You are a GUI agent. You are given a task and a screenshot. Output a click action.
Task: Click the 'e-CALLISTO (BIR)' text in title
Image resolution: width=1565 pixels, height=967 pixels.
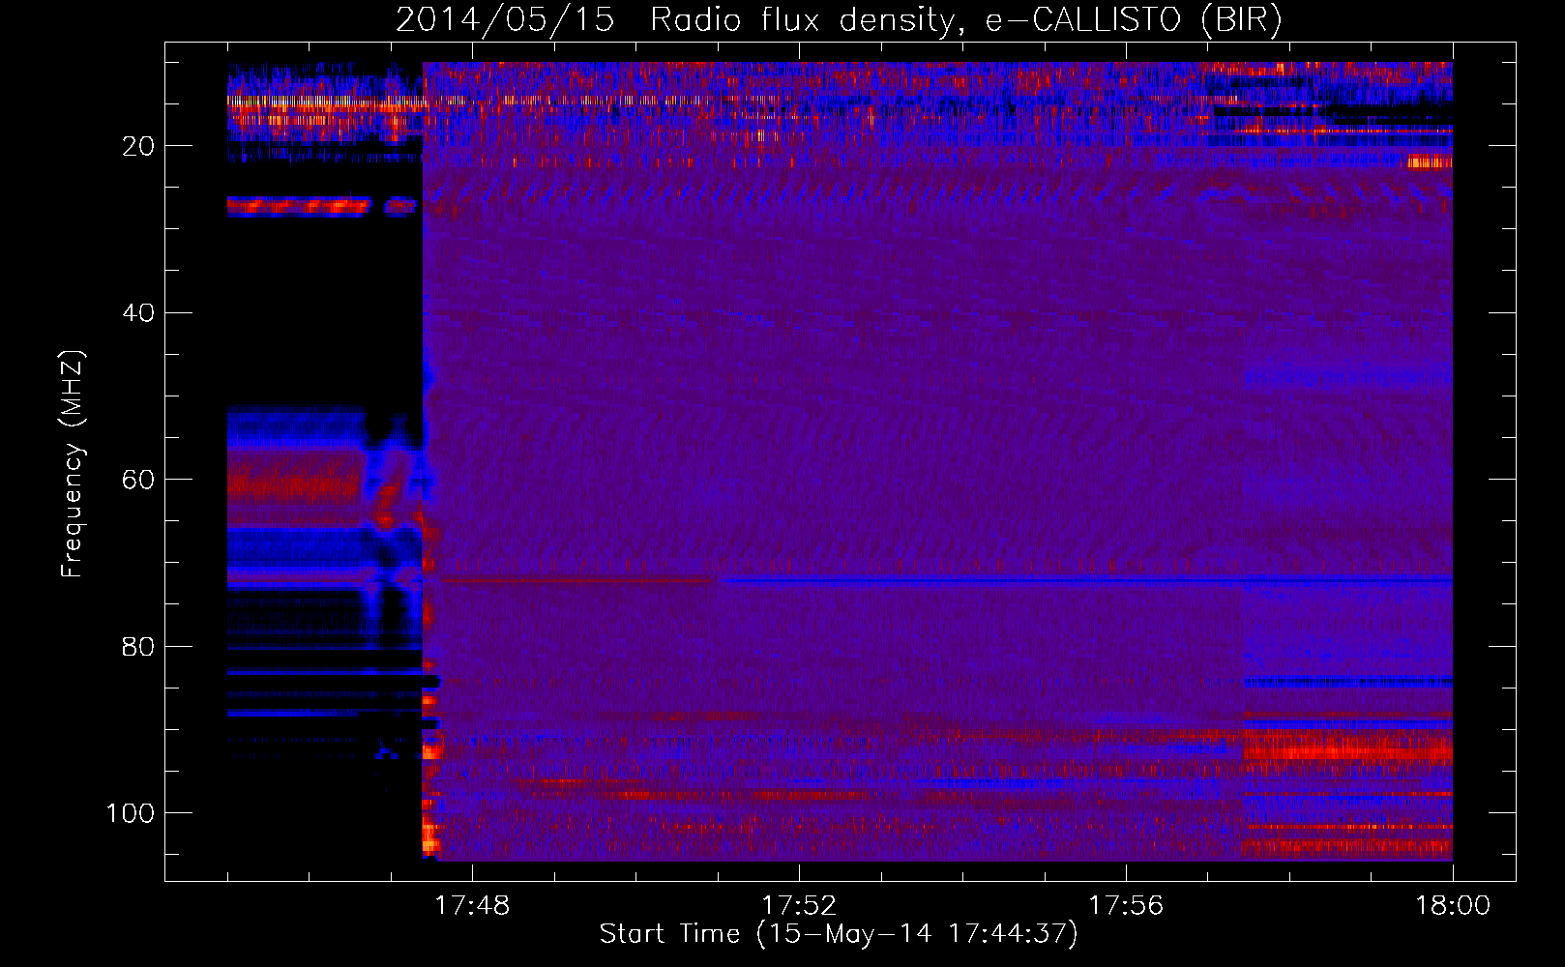1134,19
